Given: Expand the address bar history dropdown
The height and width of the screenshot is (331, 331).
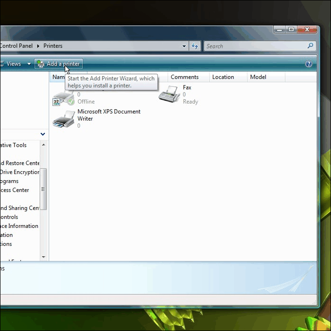Looking at the screenshot, I should (184, 46).
